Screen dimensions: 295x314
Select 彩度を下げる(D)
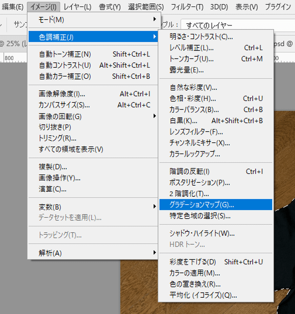pyautogui.click(x=216, y=262)
